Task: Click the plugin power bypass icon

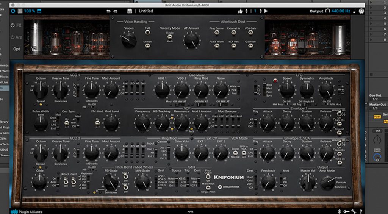Action: [x=13, y=11]
